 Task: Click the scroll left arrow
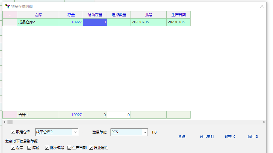[x=4, y=122]
